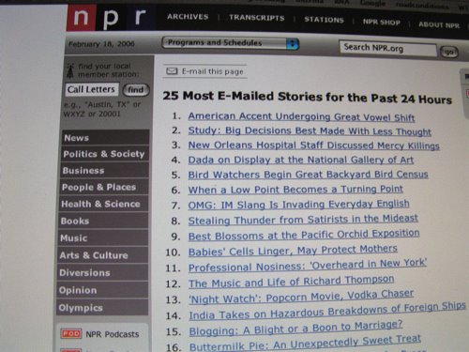The image size is (469, 352).
Task: Select the Opinion section
Action: click(102, 290)
